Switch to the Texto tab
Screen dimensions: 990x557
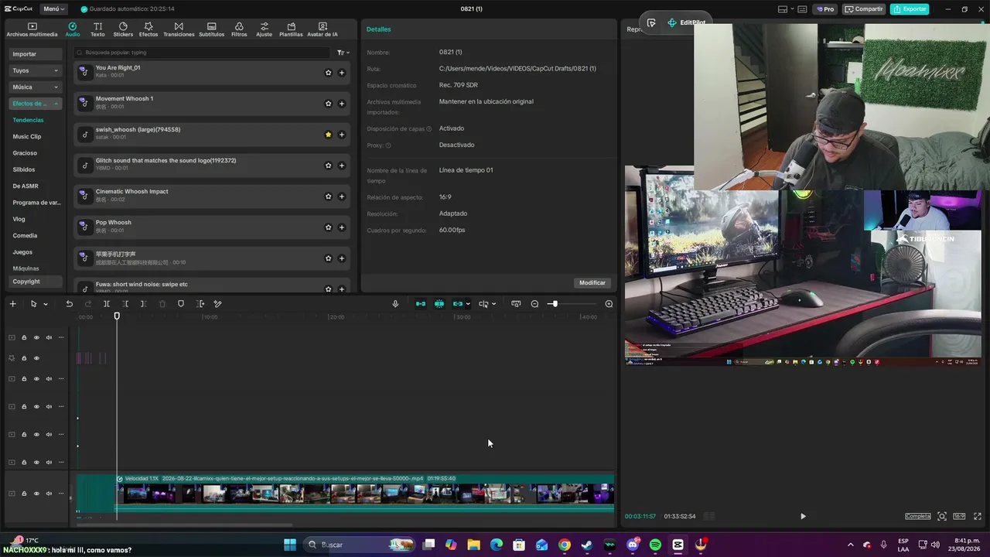(x=97, y=29)
